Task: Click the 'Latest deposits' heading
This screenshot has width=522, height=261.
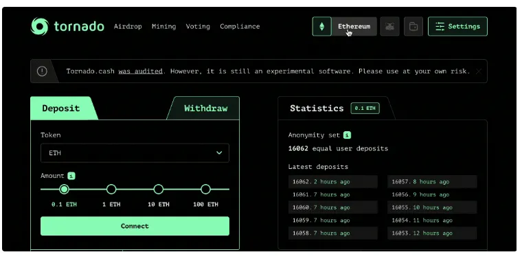Action: click(318, 167)
